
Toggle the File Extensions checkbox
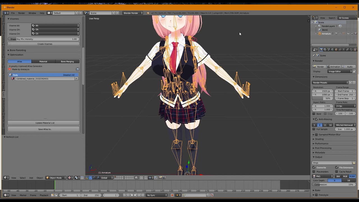[337, 167]
